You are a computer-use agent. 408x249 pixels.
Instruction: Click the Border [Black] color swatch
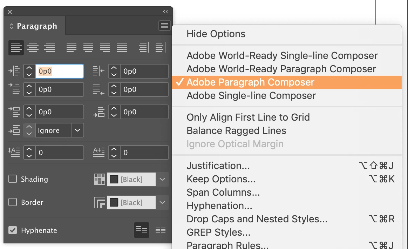(114, 202)
